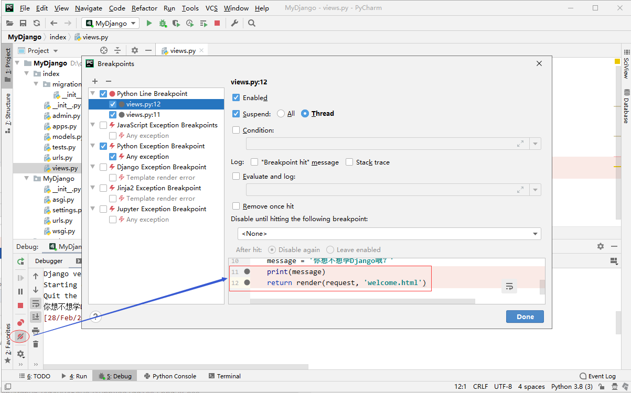Viewport: 631px width, 393px height.
Task: Check the Django Exception Breakpoint checkbox
Action: tap(103, 167)
